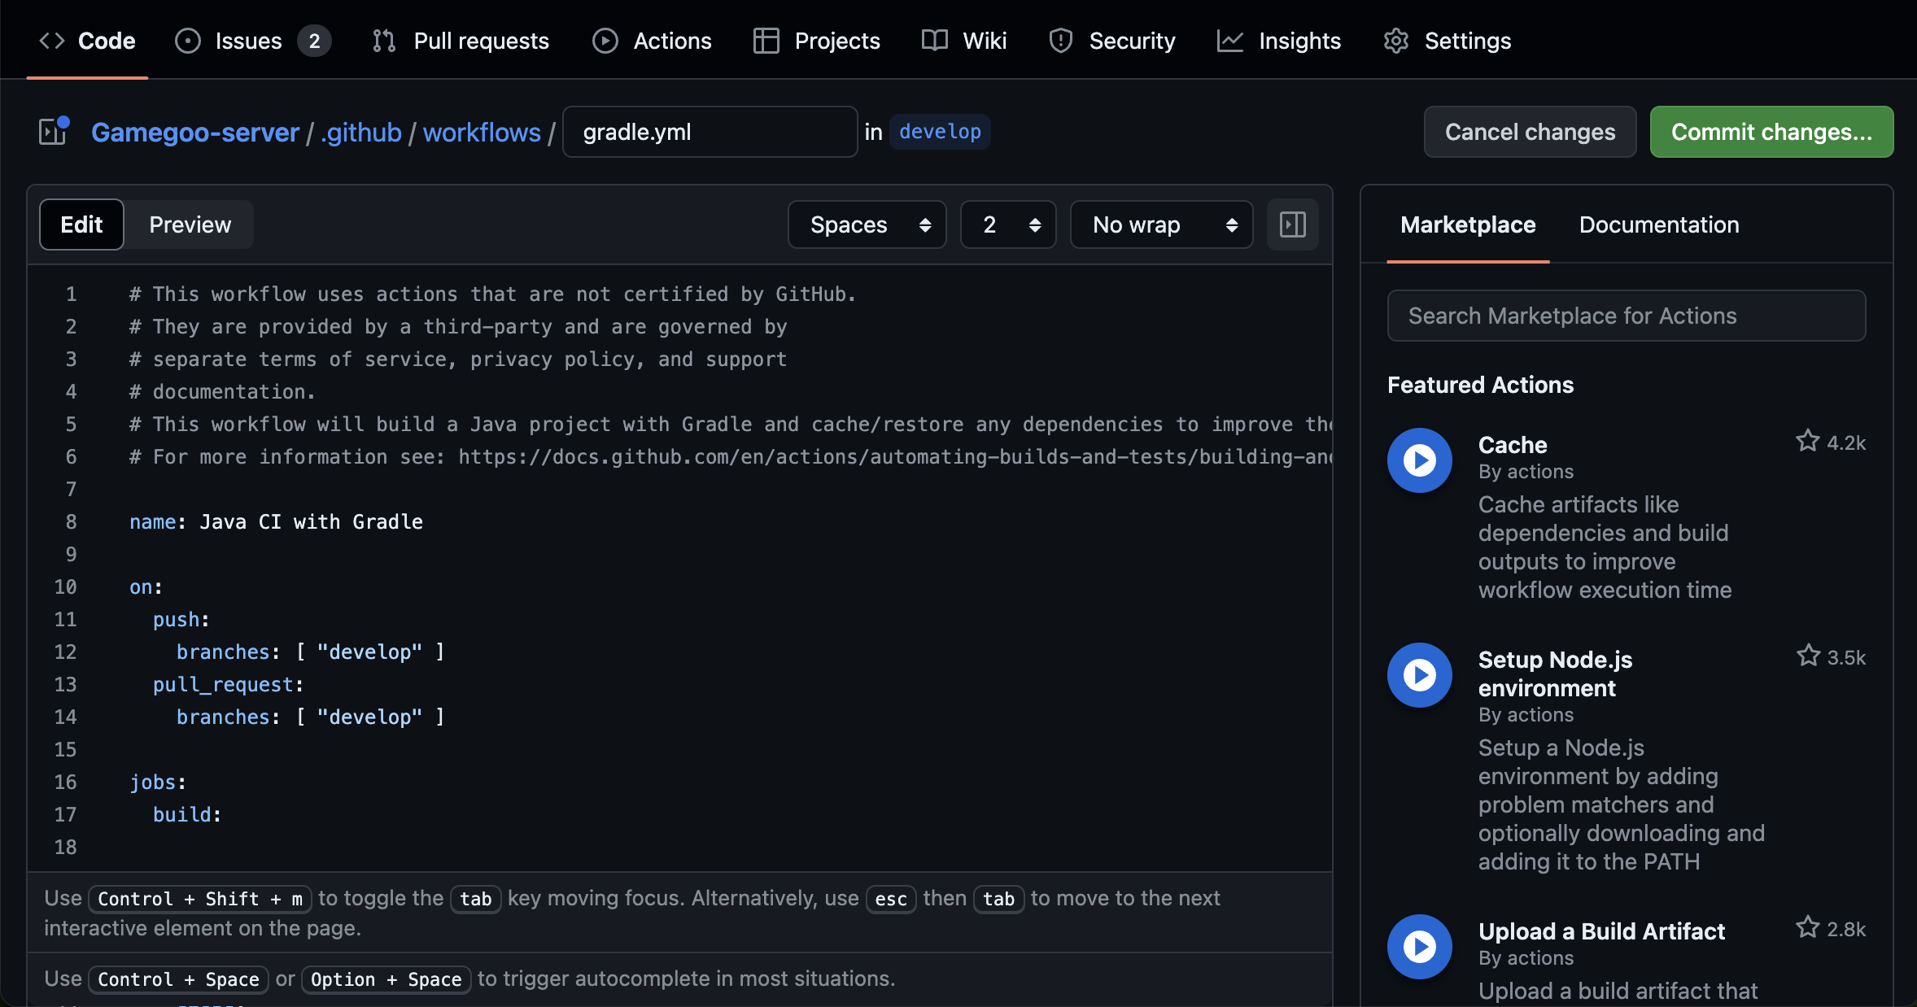
Task: Open the Actions repository tab
Action: [x=652, y=41]
